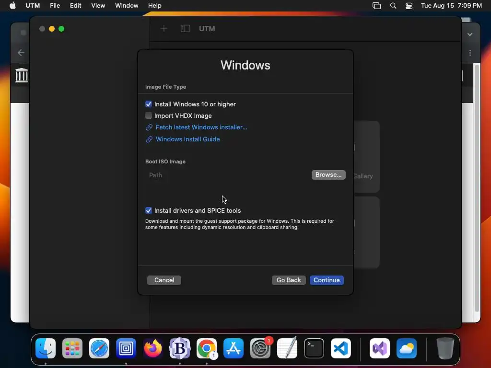Open the blue concentric-squares app in Dock
This screenshot has height=368, width=491.
(126, 348)
